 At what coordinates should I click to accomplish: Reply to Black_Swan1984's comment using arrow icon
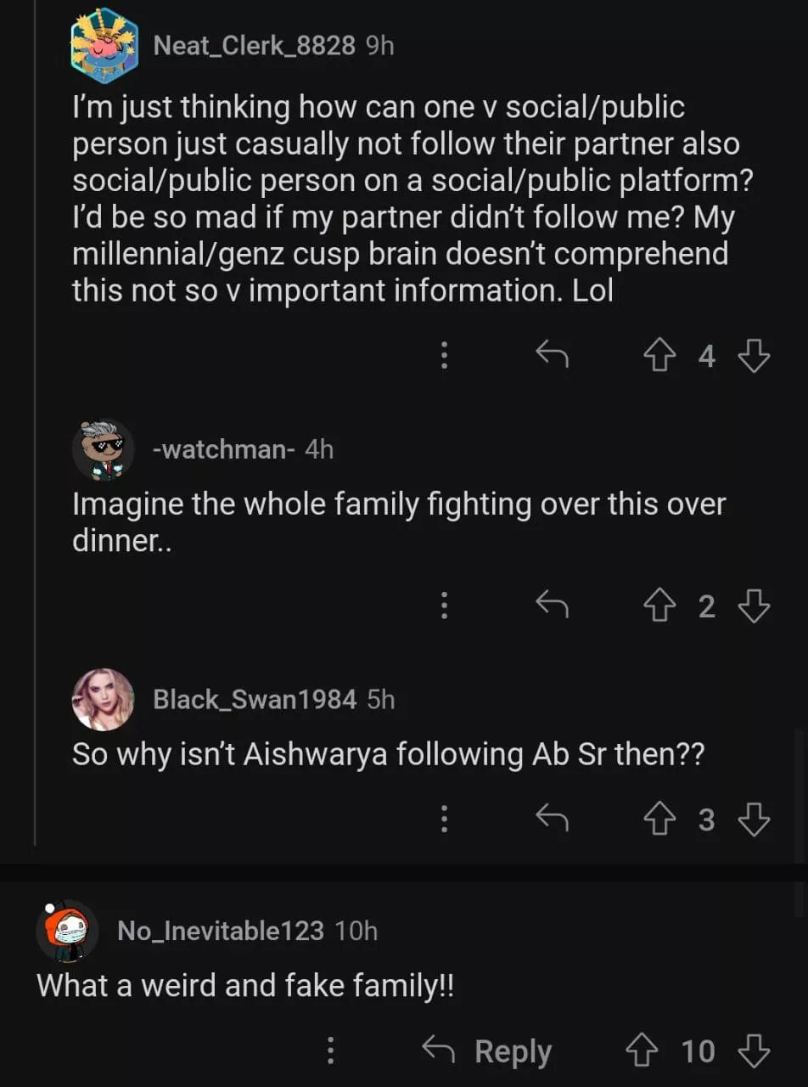click(552, 819)
